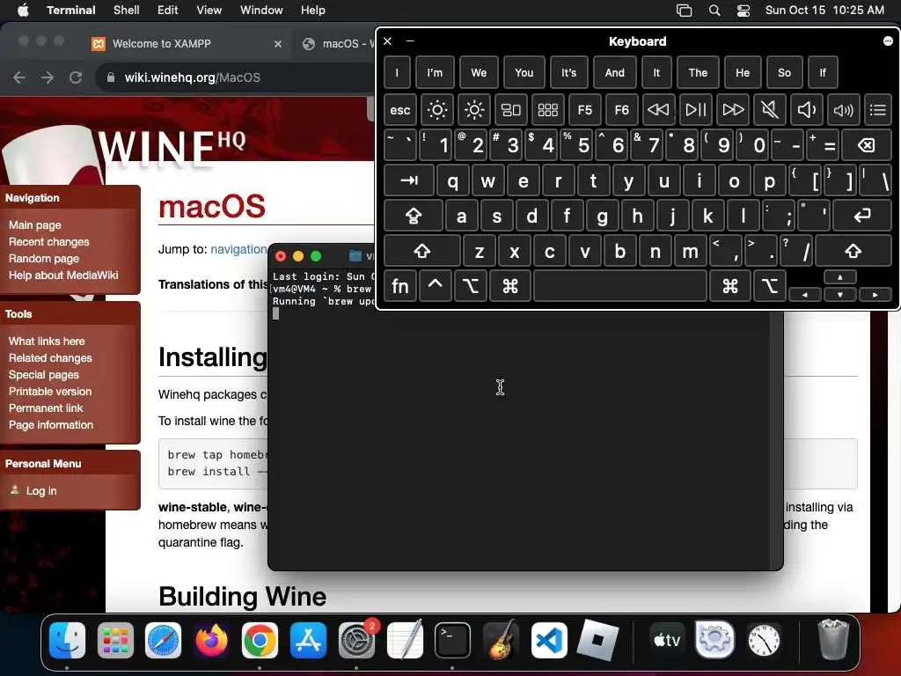Tap the control caret key
Screen dimensions: 901x676
(x=435, y=286)
